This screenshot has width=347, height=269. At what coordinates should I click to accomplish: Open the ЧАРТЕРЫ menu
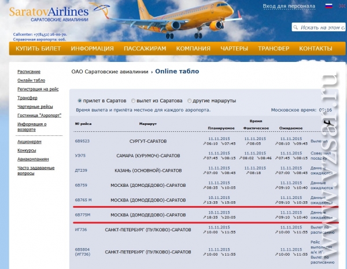[234, 49]
